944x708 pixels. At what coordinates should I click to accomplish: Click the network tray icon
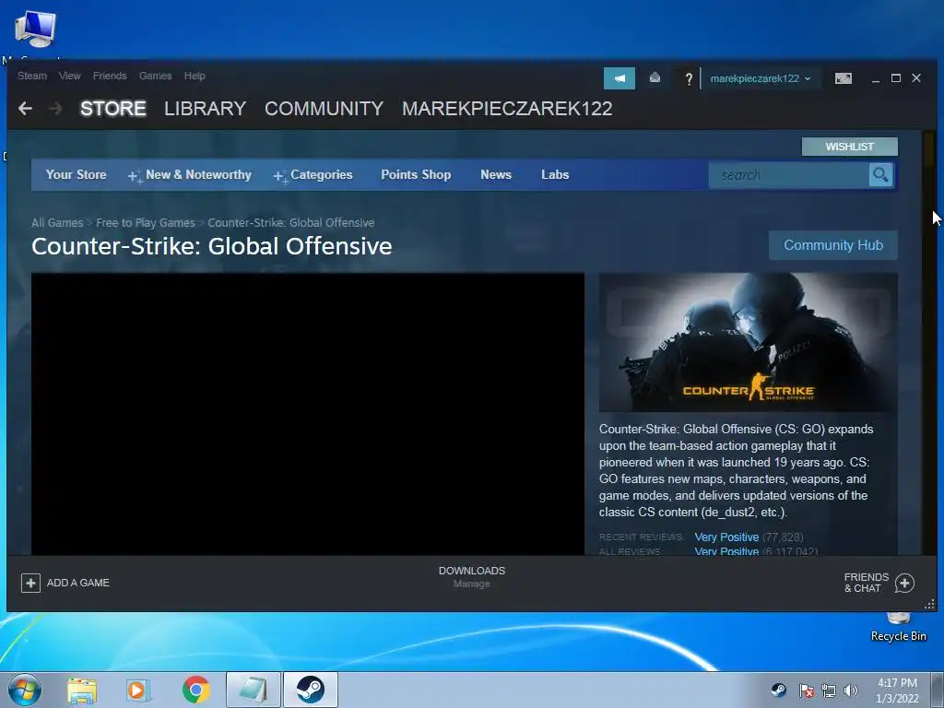click(829, 690)
